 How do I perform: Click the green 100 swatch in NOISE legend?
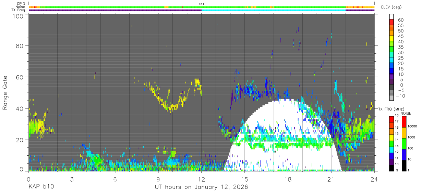coord(404,143)
